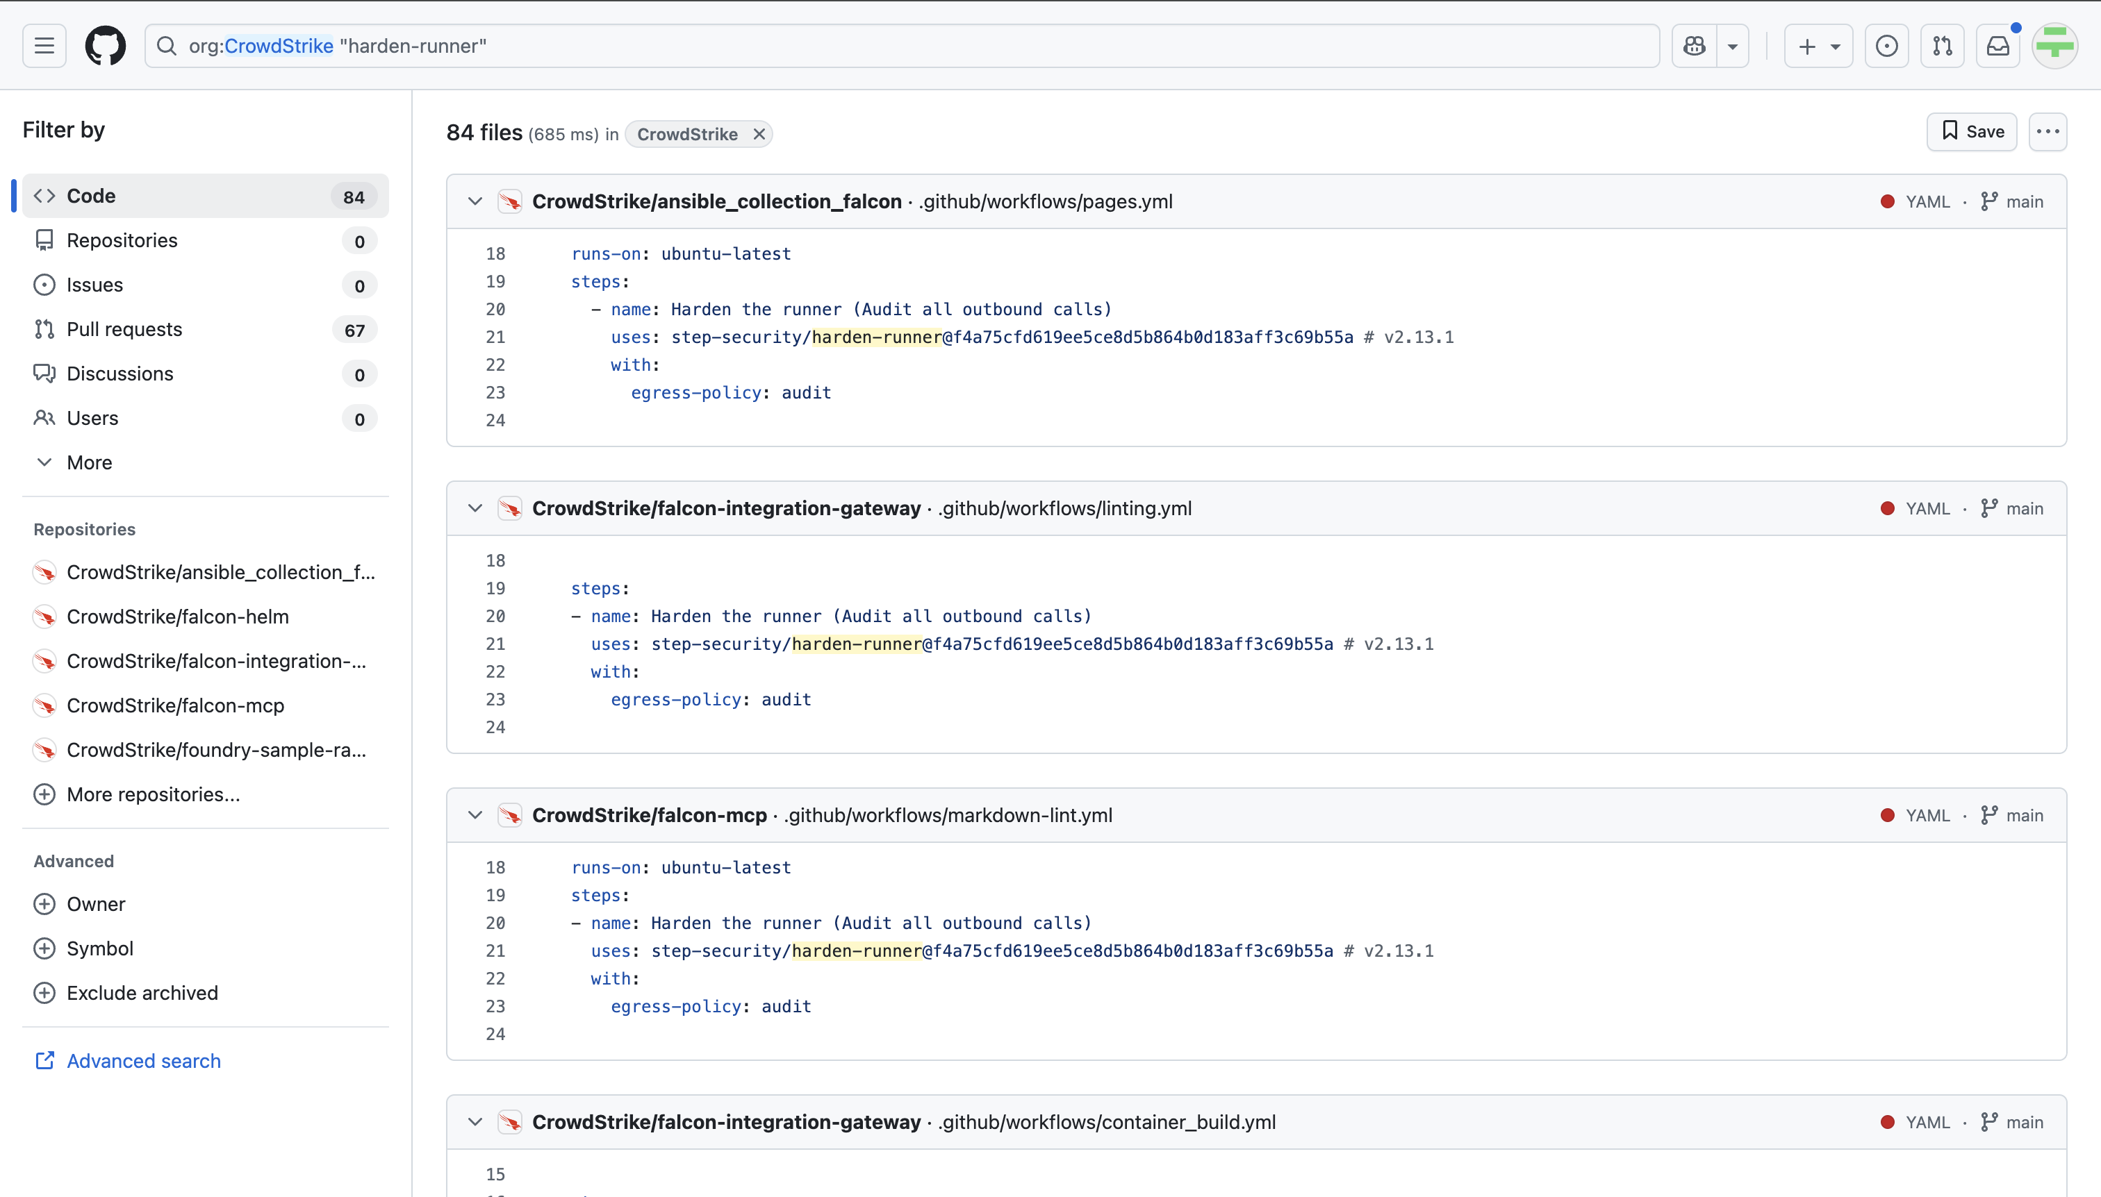The height and width of the screenshot is (1197, 2101).
Task: Open the create new plus dropdown
Action: 1818,45
